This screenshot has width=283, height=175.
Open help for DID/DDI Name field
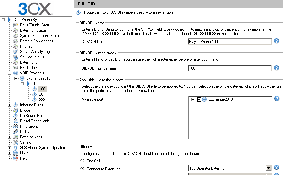[277, 41]
